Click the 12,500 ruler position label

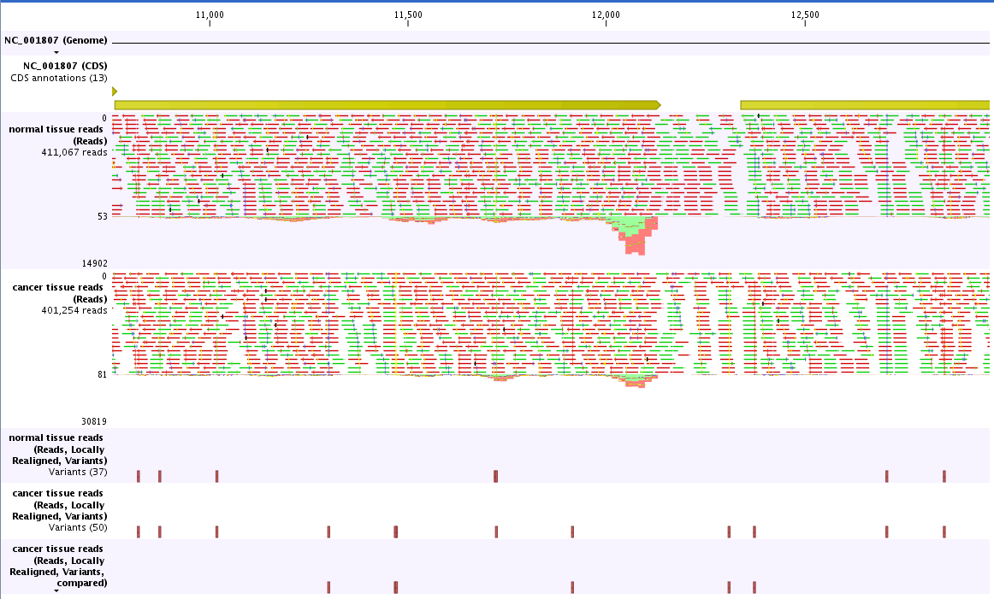pos(805,15)
